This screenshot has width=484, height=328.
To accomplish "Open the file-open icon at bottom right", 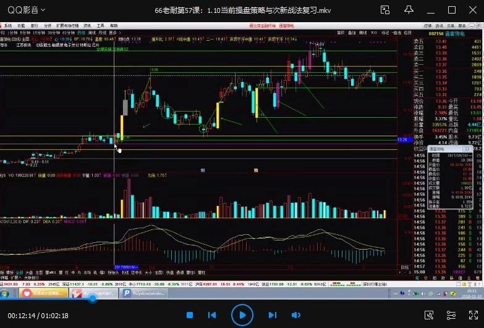I will [x=428, y=315].
